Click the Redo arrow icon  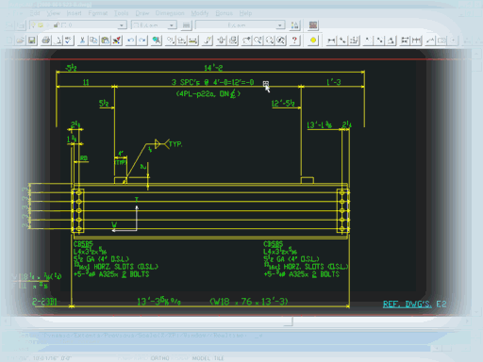[142, 41]
